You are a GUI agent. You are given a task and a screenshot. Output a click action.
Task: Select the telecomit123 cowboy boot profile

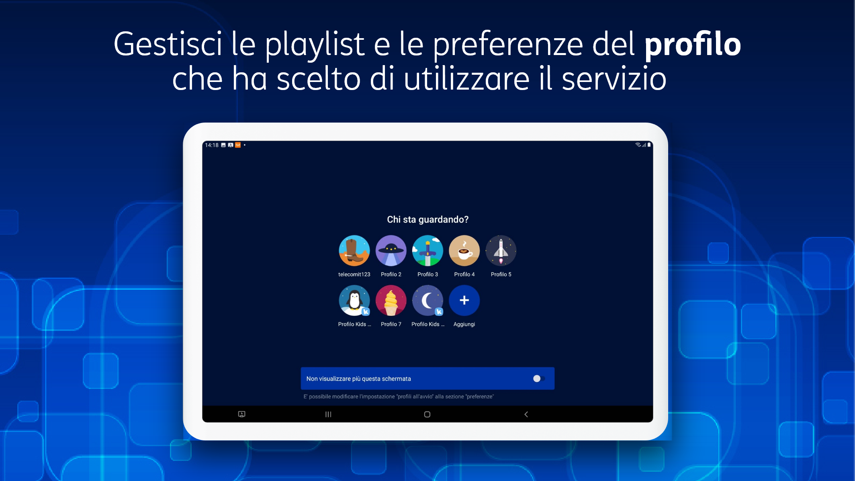[354, 251]
